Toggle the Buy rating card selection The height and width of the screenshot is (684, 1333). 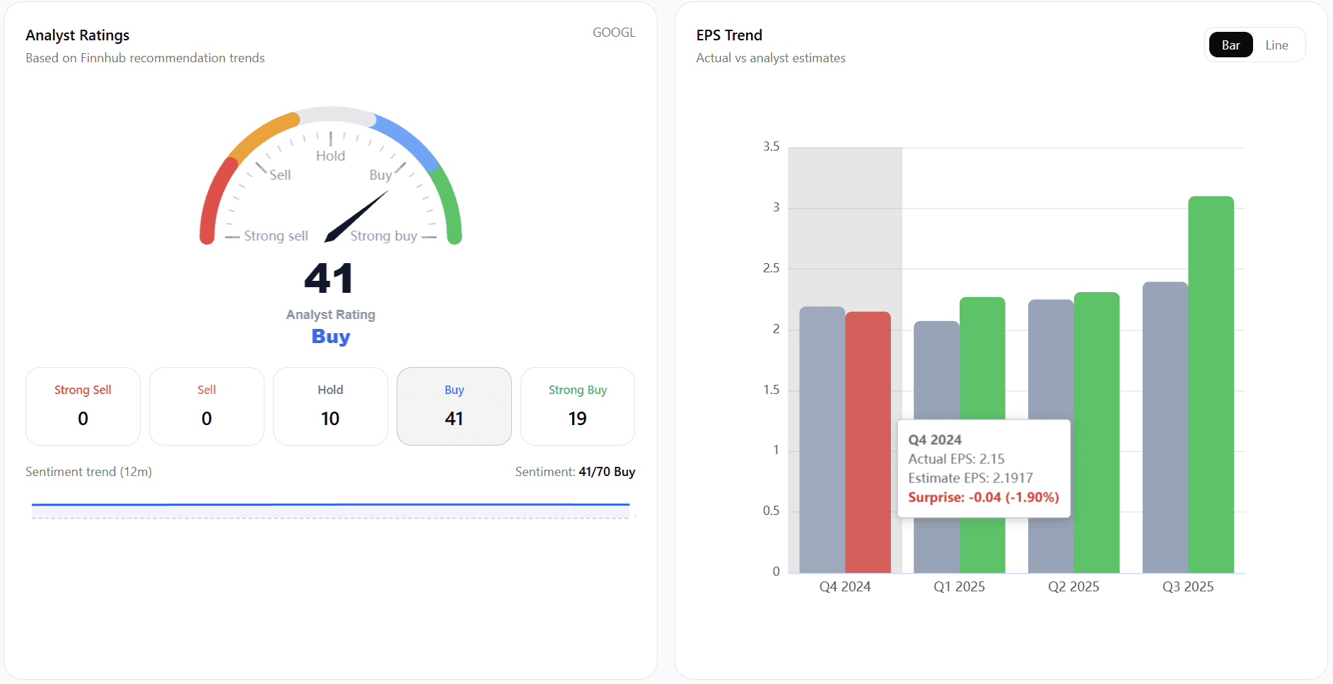pyautogui.click(x=453, y=406)
